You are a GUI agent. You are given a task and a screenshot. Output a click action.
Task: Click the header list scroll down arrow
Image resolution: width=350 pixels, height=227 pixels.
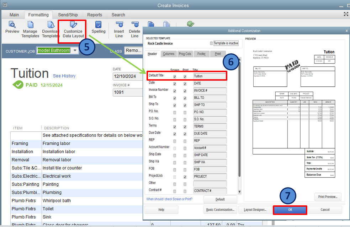click(x=239, y=192)
